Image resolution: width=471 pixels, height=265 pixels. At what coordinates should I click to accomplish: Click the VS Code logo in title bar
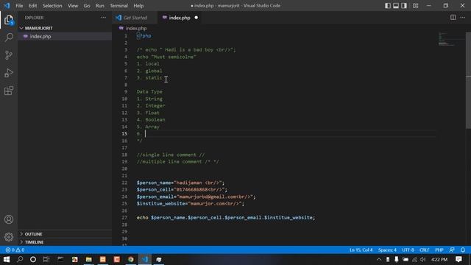coord(7,6)
